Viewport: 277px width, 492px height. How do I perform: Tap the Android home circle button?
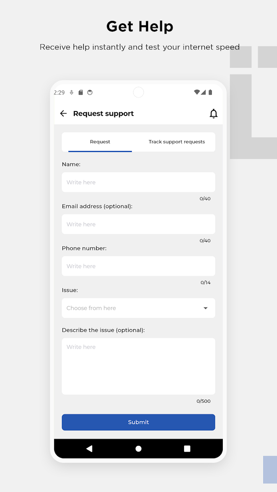(138, 448)
